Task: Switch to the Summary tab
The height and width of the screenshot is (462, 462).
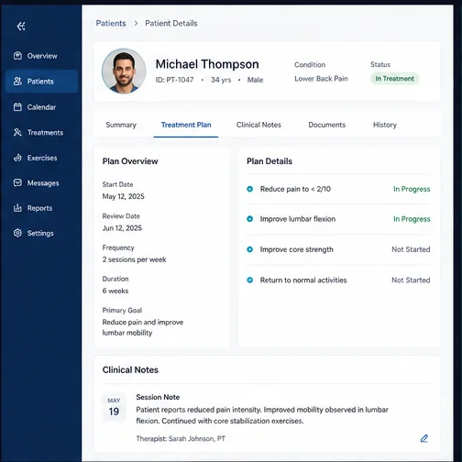Action: pyautogui.click(x=121, y=125)
